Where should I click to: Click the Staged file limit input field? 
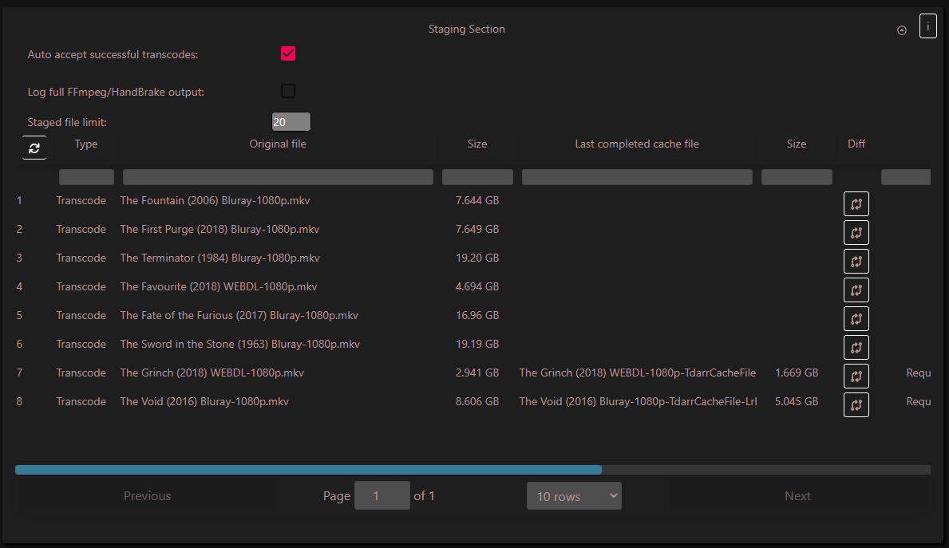(291, 121)
